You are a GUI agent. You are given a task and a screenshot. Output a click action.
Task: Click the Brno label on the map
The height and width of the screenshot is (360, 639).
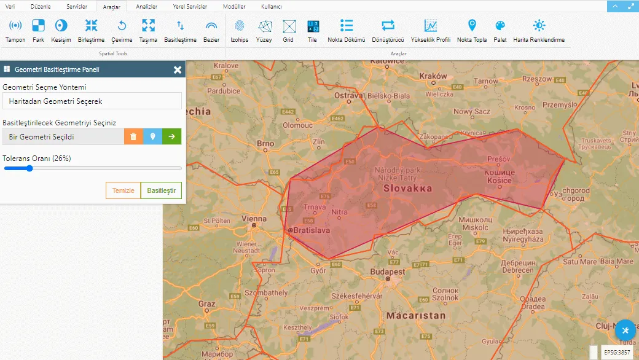(265, 143)
